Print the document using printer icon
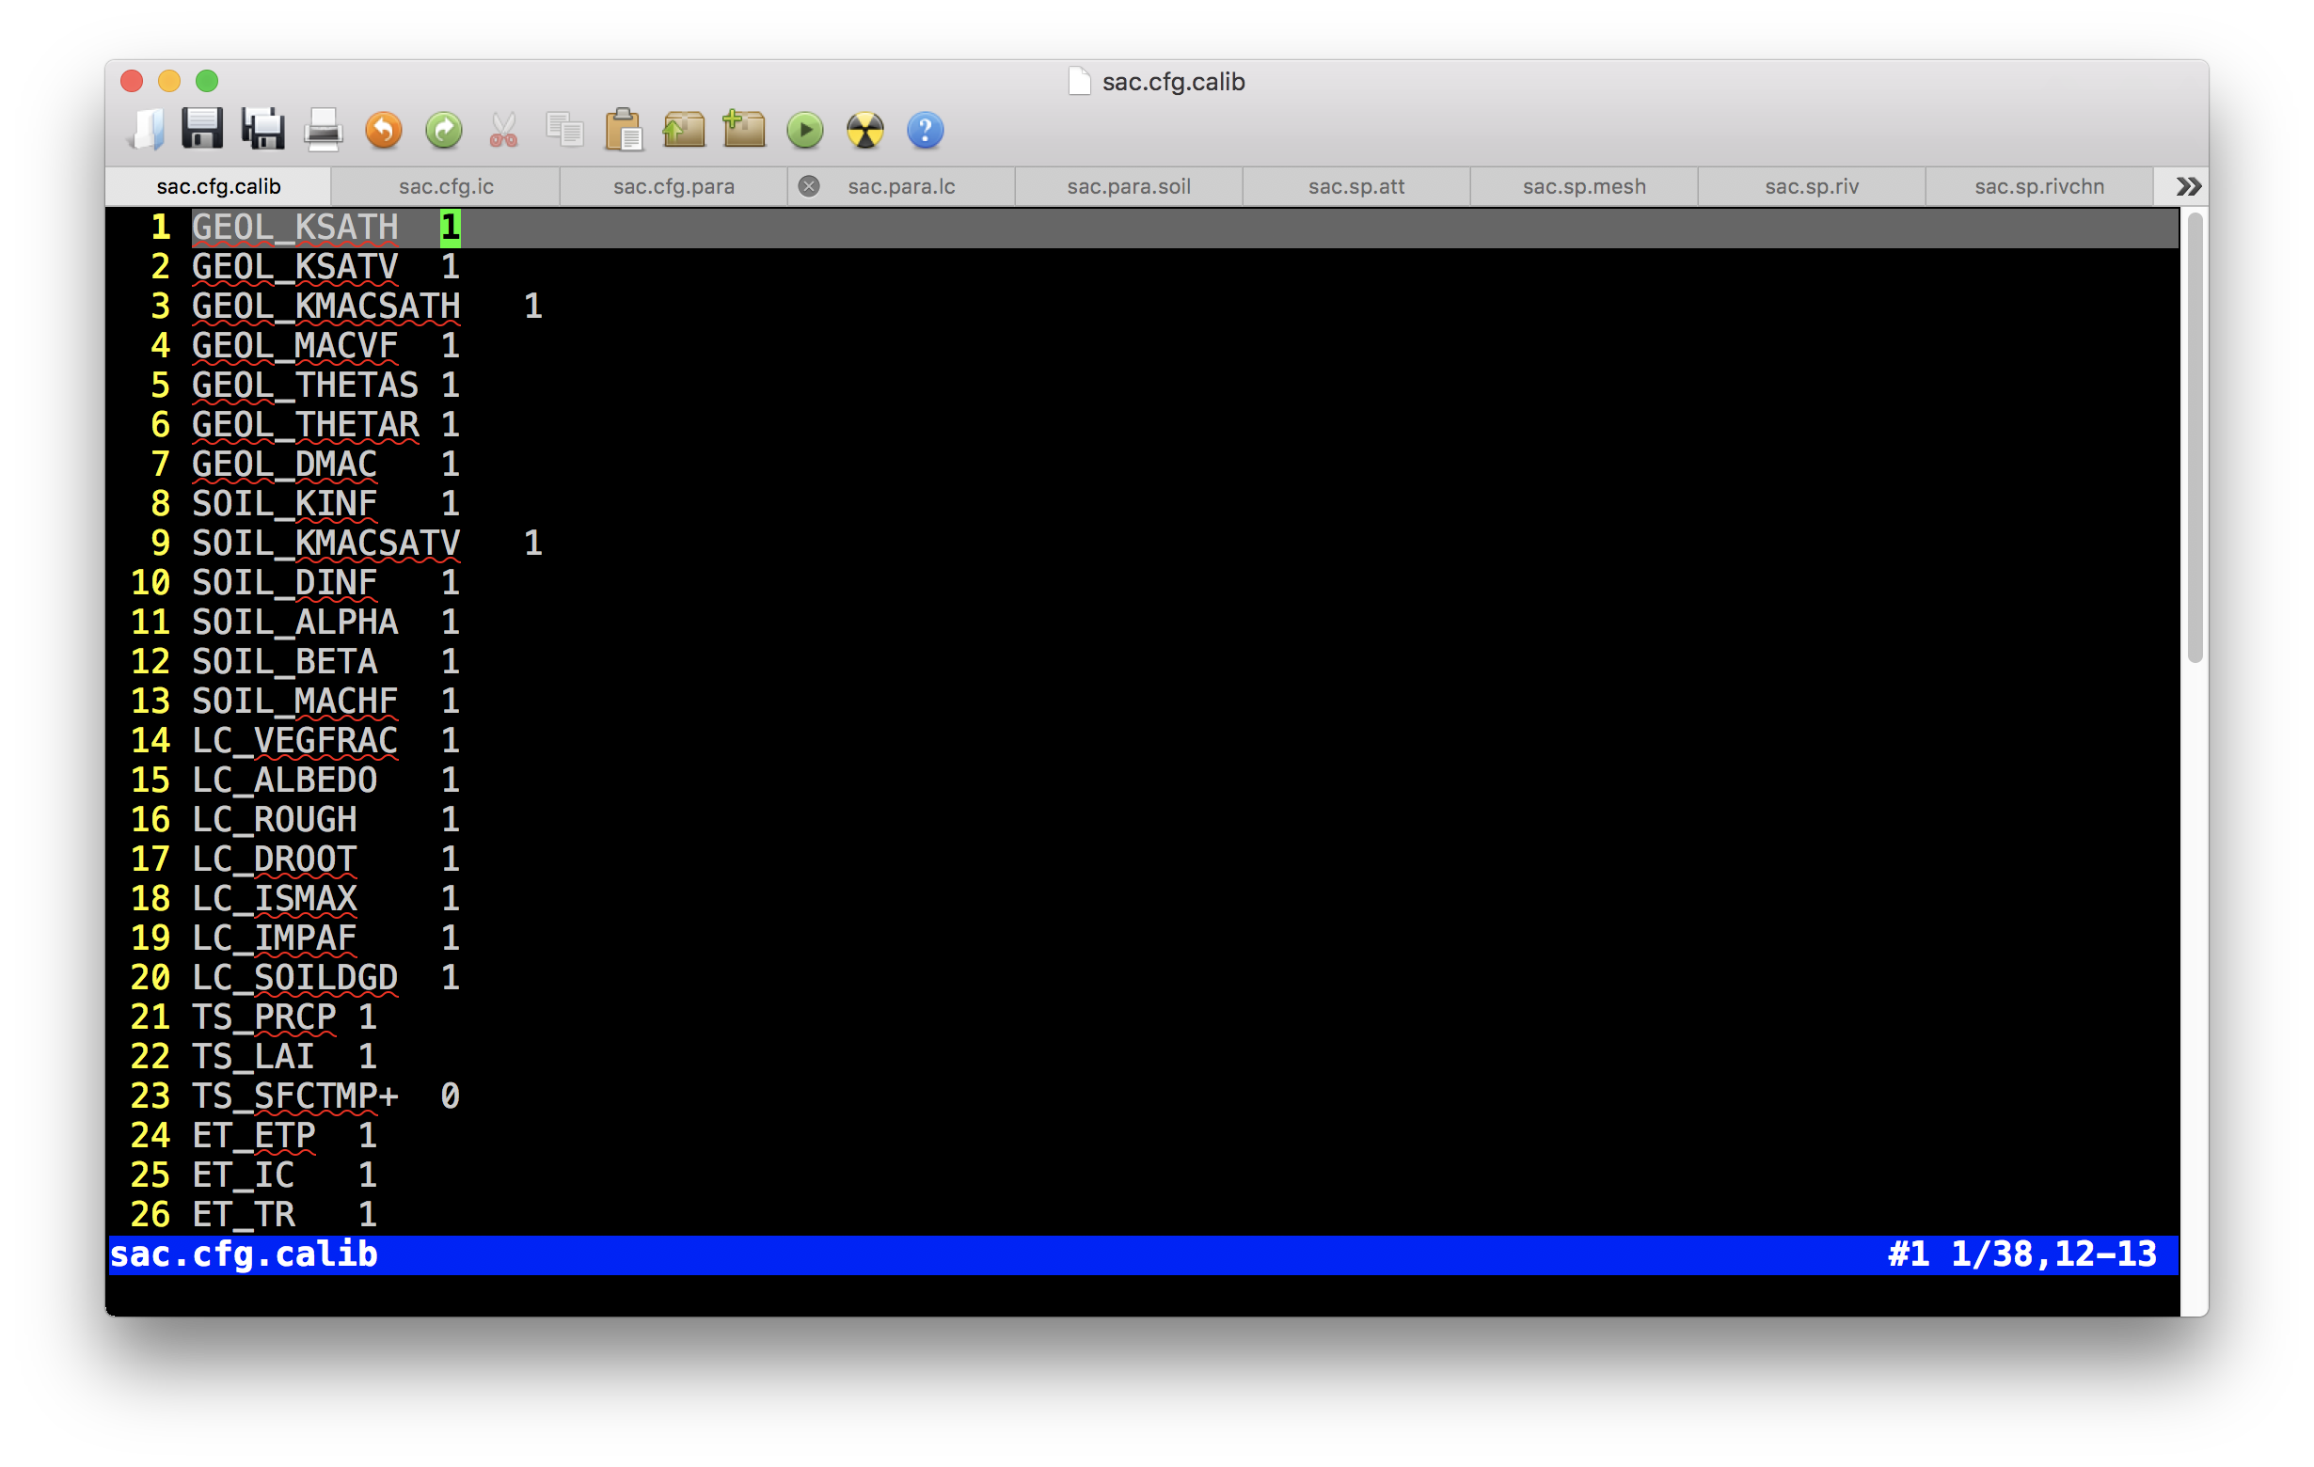This screenshot has height=1467, width=2314. click(x=323, y=130)
